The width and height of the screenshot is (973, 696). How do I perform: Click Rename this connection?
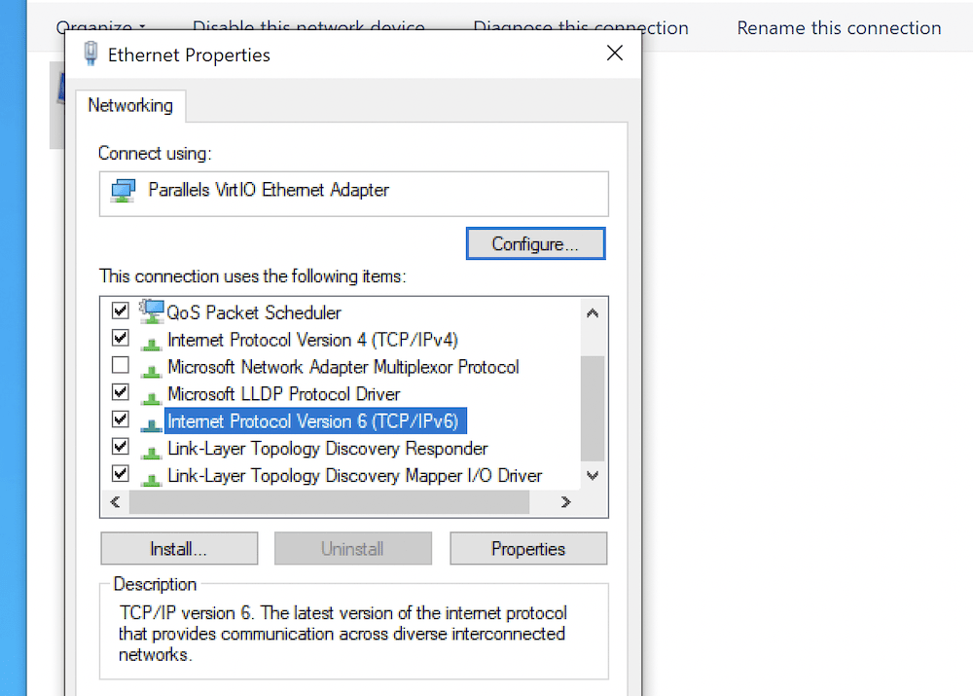tap(839, 28)
